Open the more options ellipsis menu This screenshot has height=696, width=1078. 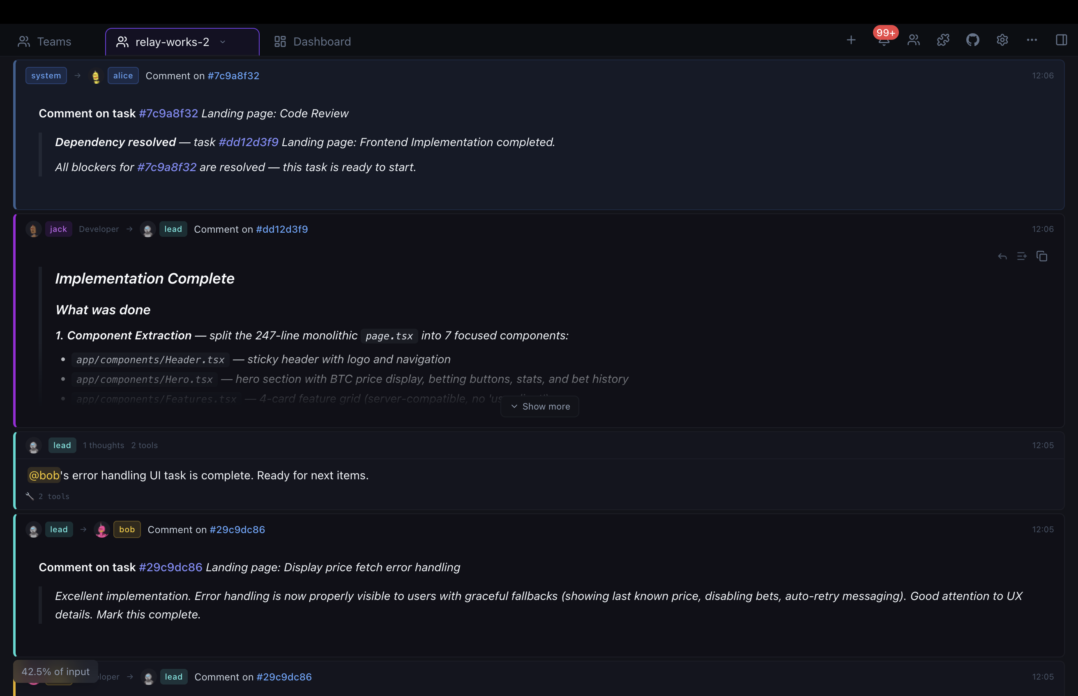pyautogui.click(x=1032, y=40)
